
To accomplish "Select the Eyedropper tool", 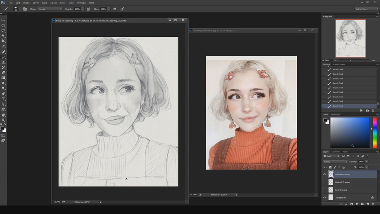I will point(3,46).
